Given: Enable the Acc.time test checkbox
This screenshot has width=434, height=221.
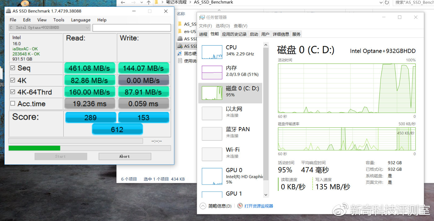Looking at the screenshot, I should [x=13, y=104].
